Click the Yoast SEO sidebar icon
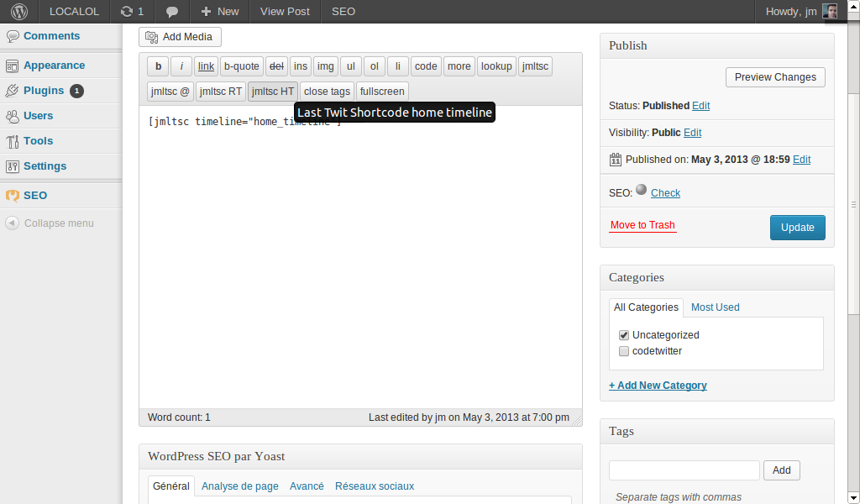The height and width of the screenshot is (504, 860). pyautogui.click(x=12, y=196)
